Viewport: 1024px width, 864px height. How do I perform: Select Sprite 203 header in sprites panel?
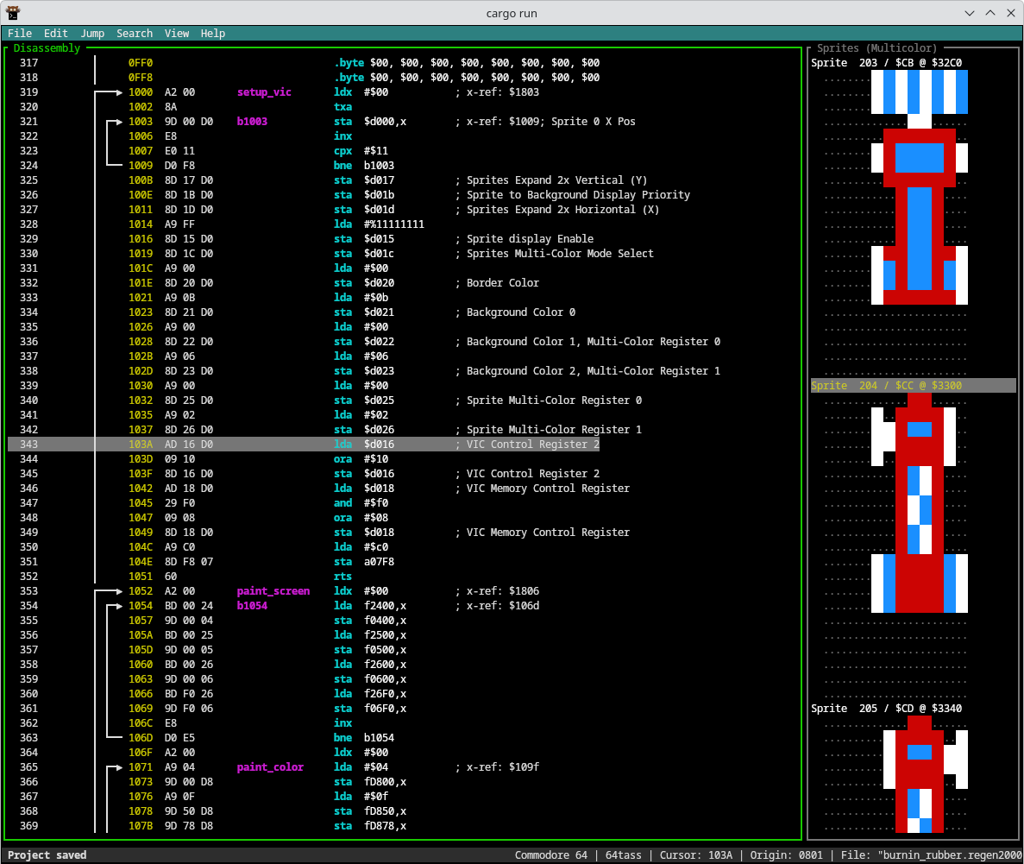click(886, 63)
